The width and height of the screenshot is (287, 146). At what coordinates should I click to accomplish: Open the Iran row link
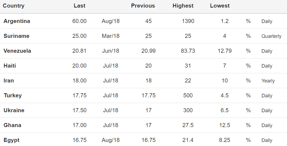pyautogui.click(x=9, y=81)
